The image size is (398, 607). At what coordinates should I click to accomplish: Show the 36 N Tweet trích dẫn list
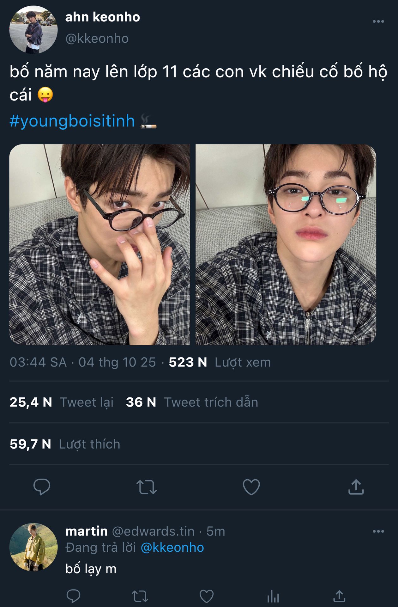192,402
